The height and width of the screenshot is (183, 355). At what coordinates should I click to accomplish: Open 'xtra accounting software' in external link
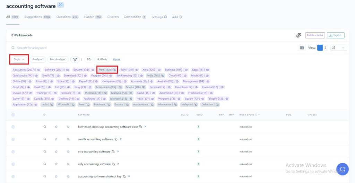point(118,151)
